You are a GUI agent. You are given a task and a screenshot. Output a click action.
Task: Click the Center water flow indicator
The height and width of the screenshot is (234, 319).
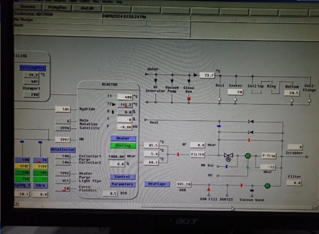click(235, 99)
